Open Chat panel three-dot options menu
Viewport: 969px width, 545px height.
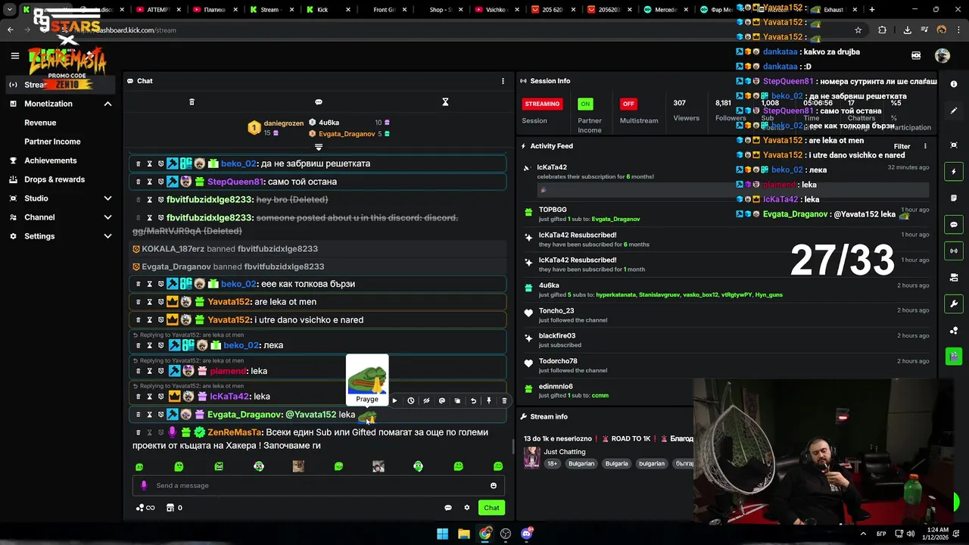click(x=503, y=81)
